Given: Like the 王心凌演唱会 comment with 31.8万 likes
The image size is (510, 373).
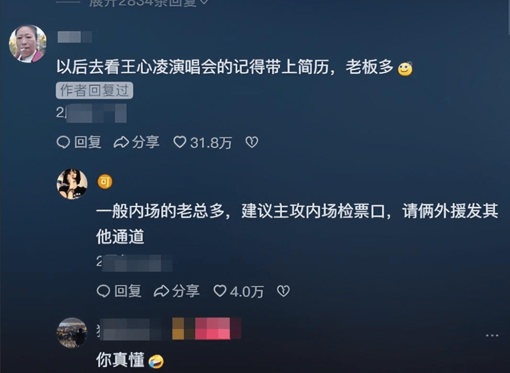Looking at the screenshot, I should (x=202, y=142).
